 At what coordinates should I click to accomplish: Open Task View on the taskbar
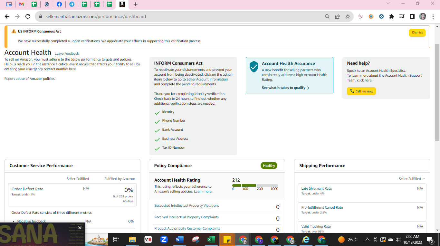pyautogui.click(x=116, y=240)
